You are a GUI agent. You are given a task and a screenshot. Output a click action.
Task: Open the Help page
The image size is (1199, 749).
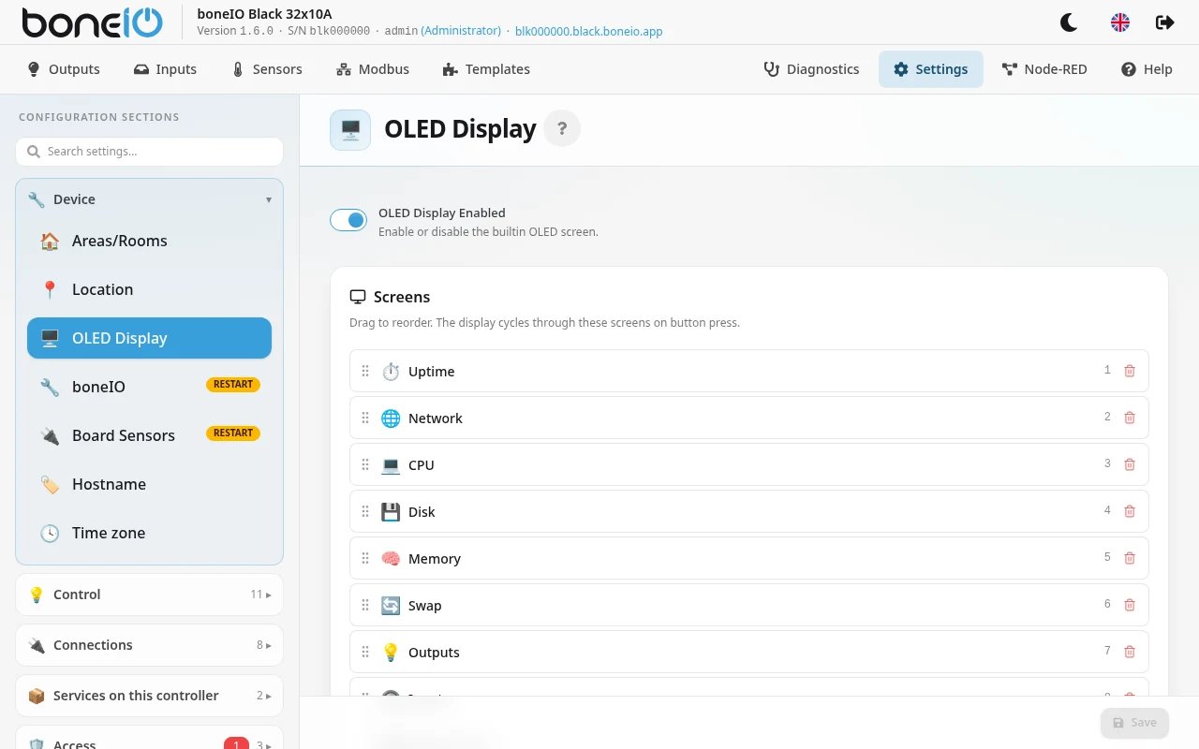[x=1147, y=69]
